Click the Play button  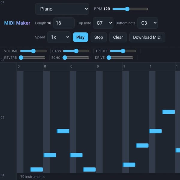[80, 37]
